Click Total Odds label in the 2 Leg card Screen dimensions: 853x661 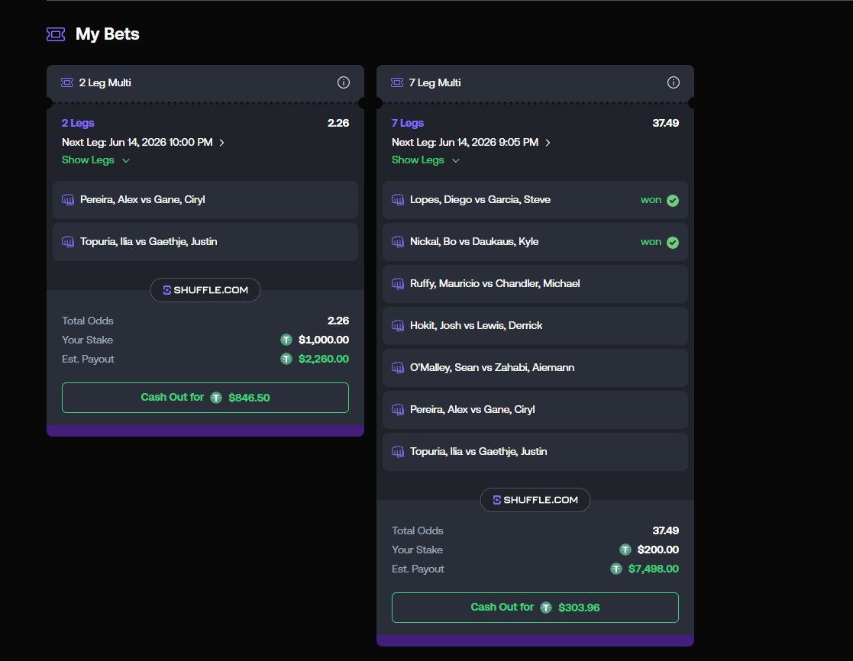[88, 321]
